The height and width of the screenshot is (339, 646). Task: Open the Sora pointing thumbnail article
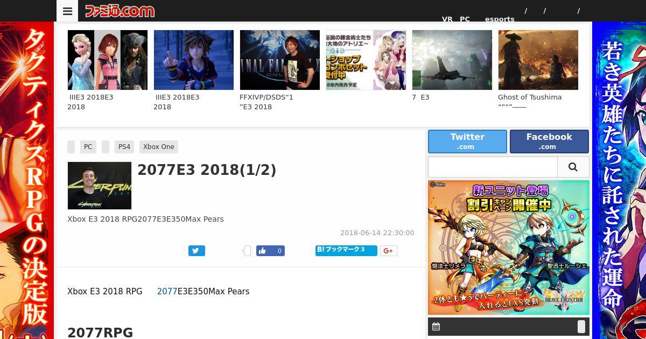coord(194,60)
